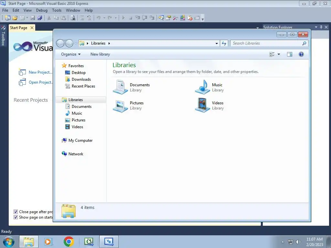
Task: Click the Step Over toolbar icon
Action: pyautogui.click(x=145, y=18)
